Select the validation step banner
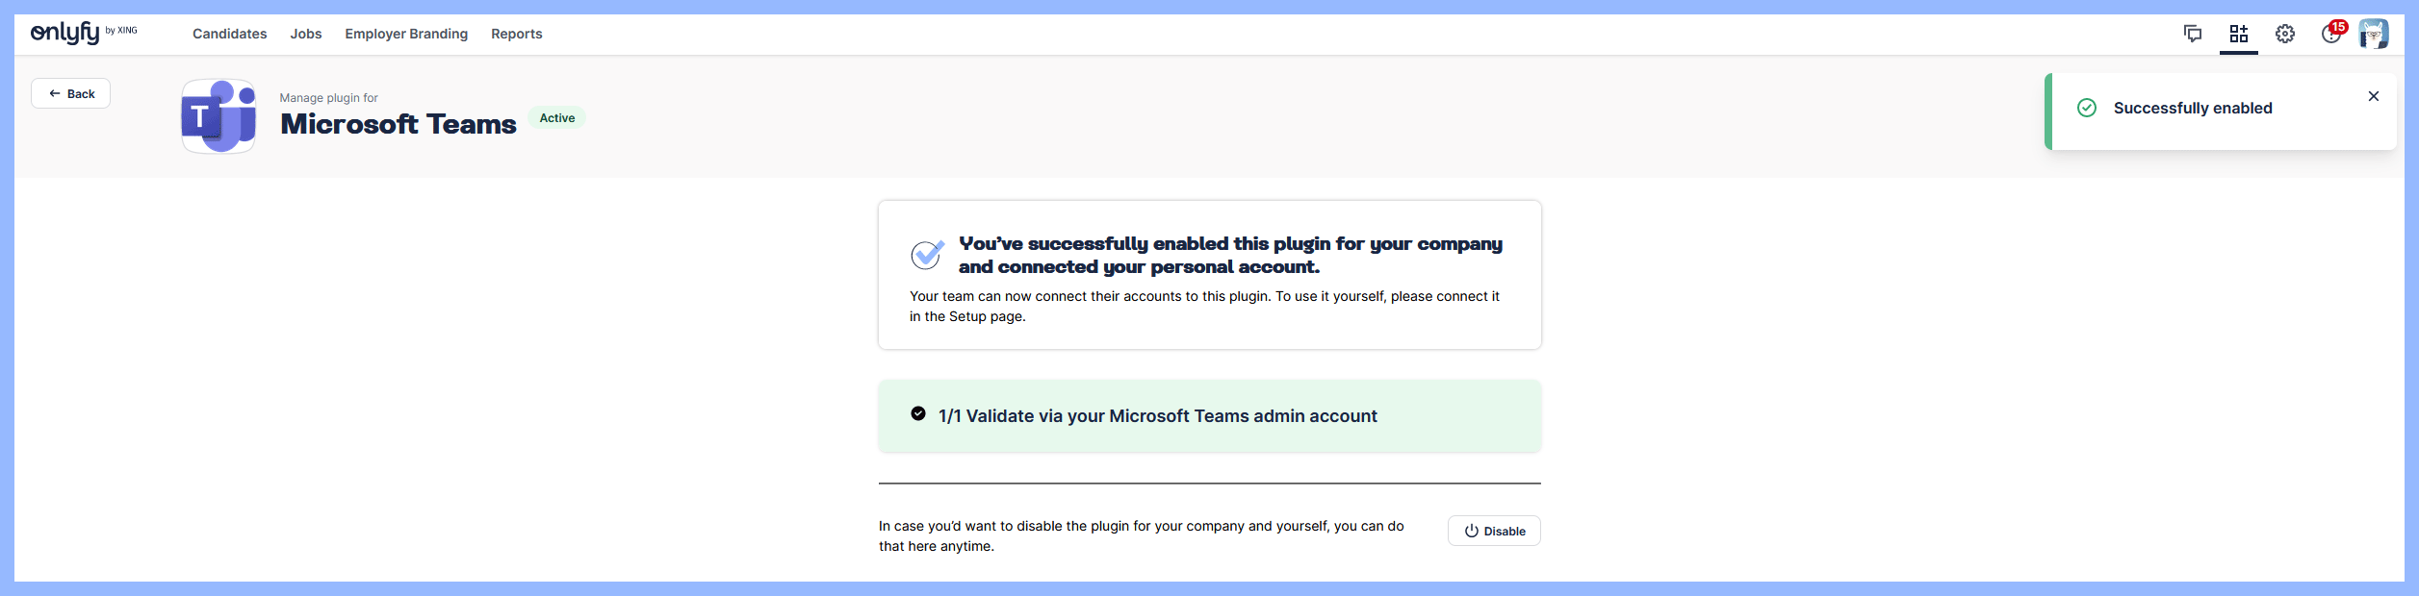This screenshot has width=2419, height=596. (1209, 414)
